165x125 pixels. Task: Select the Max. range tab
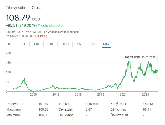[106, 44]
